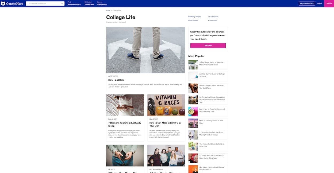Click the Sign up button

[329, 3]
